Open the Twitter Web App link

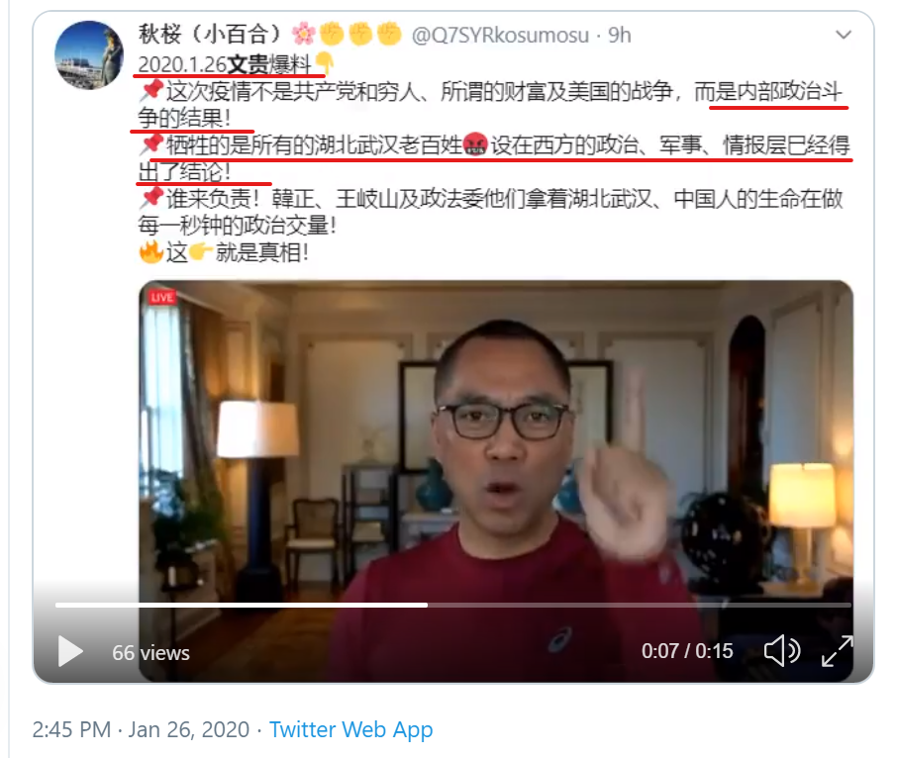coord(350,729)
